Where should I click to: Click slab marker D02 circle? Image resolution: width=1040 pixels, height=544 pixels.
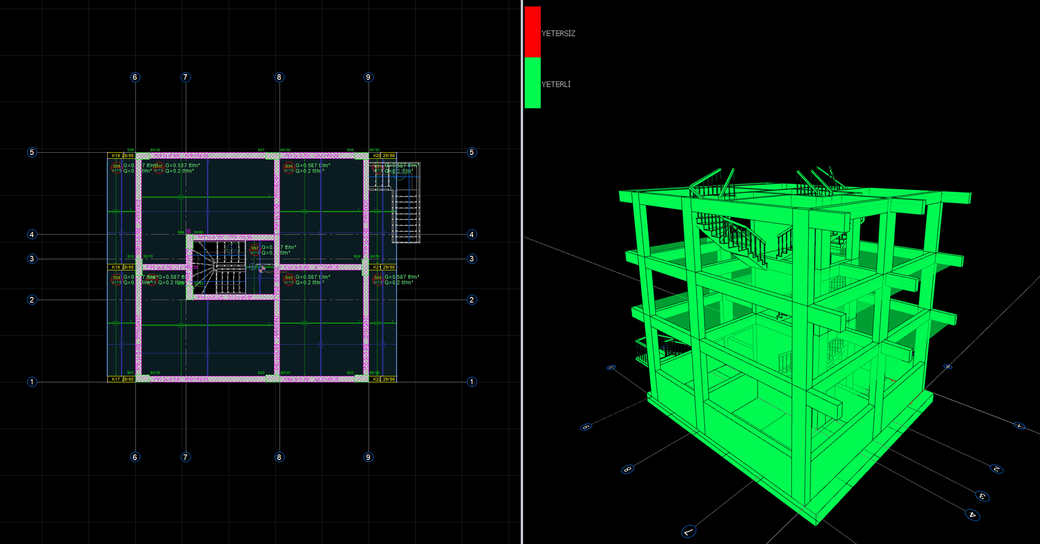click(x=378, y=280)
